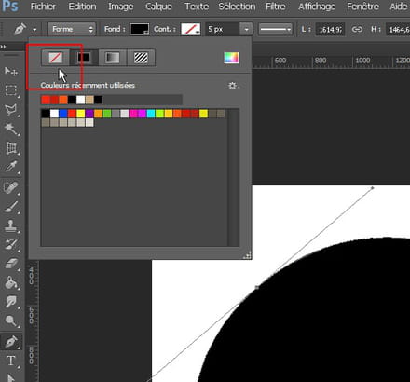Click the H height value field
The image size is (410, 382).
click(398, 30)
